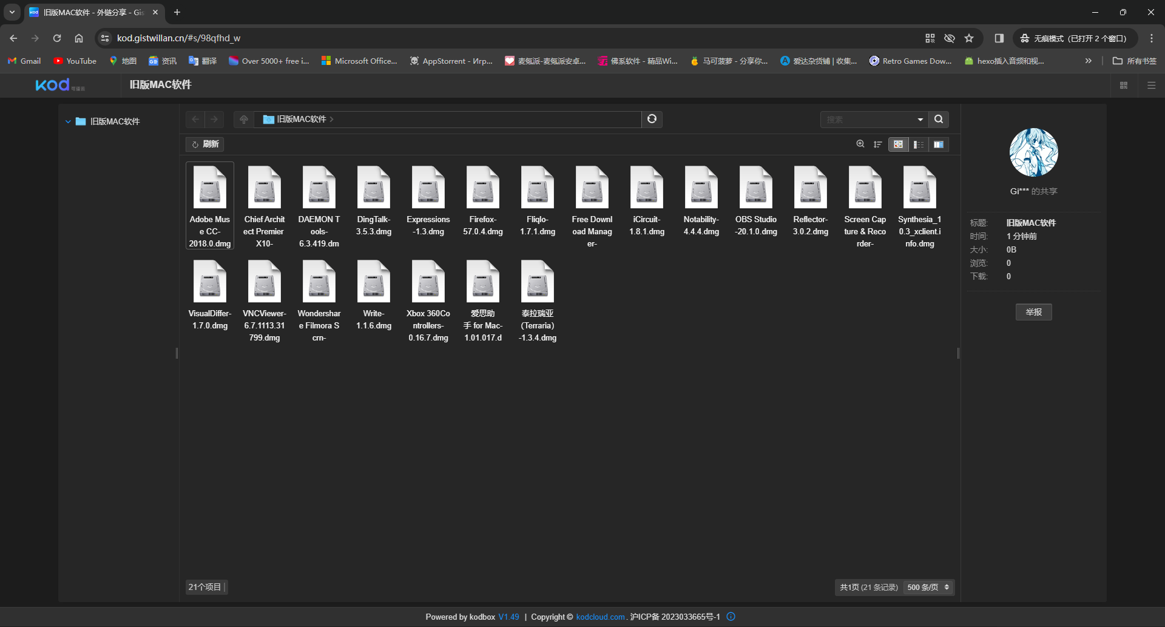Reload the page in the browser
The image size is (1165, 627).
[x=57, y=38]
